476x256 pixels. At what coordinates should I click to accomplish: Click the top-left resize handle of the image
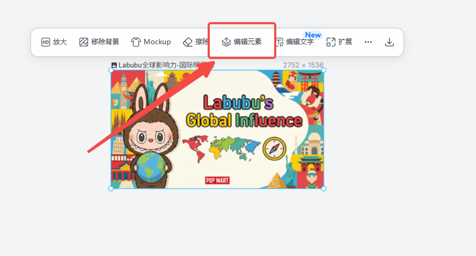[111, 70]
